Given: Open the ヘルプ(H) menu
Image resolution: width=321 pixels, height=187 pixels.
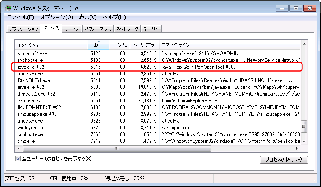Looking at the screenshot, I should 114,17.
